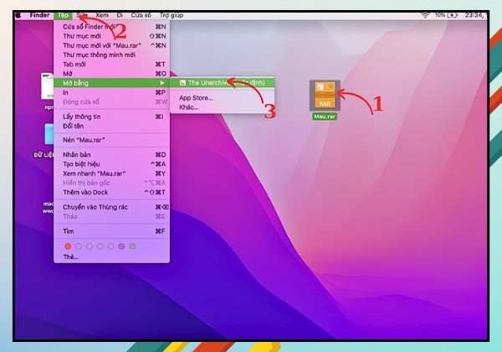Screen dimensions: 502x352
Task: Choose Thư mục thông minh mới
Action: coord(111,54)
